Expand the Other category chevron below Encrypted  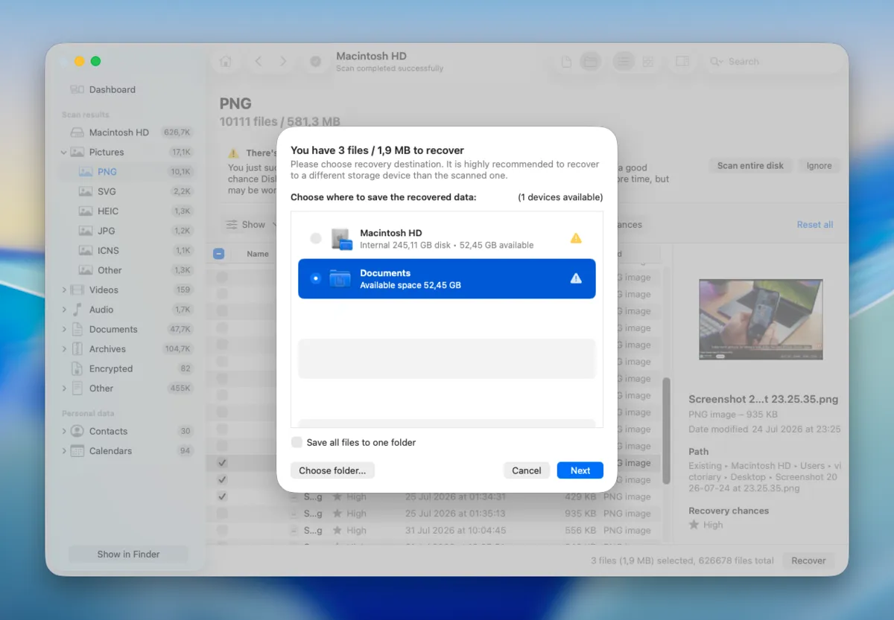(64, 389)
